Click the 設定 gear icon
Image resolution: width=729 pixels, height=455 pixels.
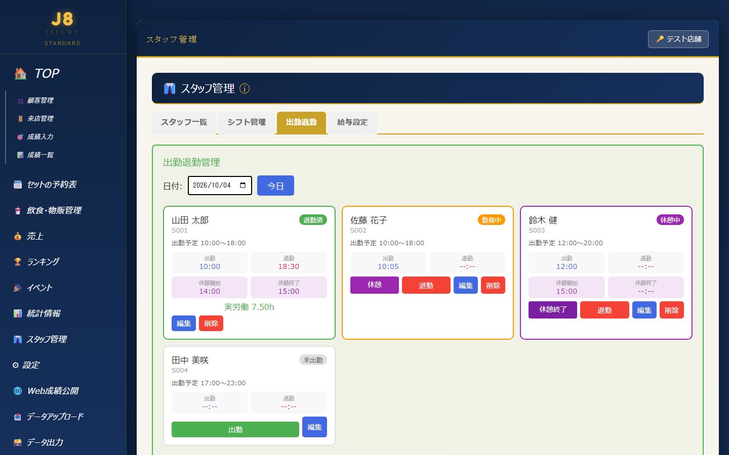[x=16, y=365]
